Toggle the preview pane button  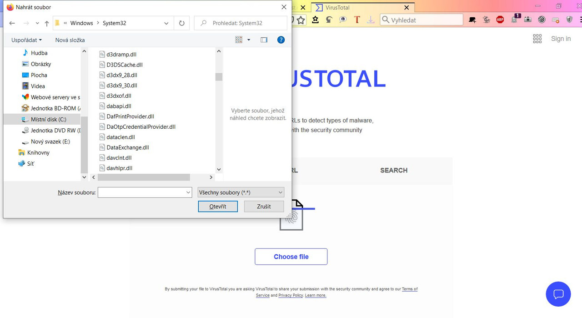(x=264, y=40)
